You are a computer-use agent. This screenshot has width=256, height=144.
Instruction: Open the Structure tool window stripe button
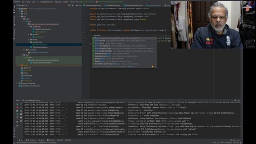pyautogui.click(x=14, y=20)
